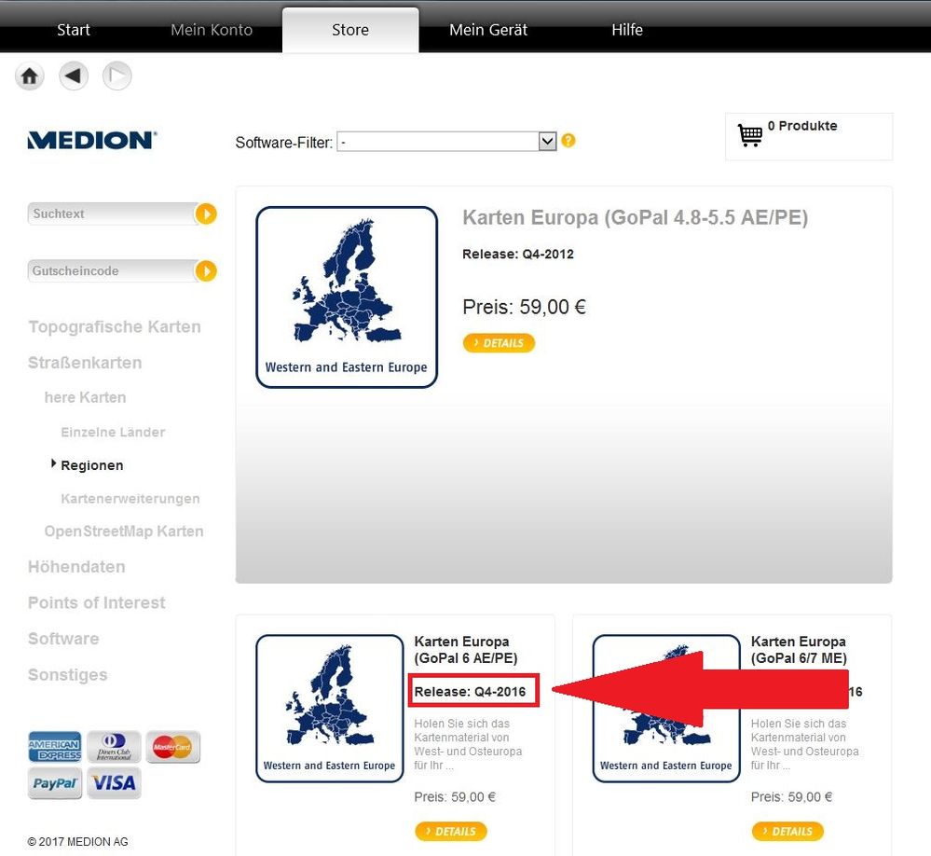Select the top Western and Eastern Europe thumbnail
931x856 pixels.
click(347, 297)
